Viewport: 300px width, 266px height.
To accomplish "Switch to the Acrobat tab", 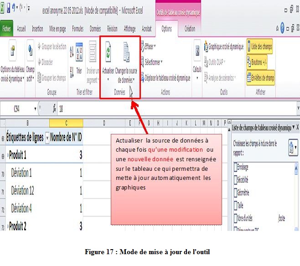I will pyautogui.click(x=146, y=29).
